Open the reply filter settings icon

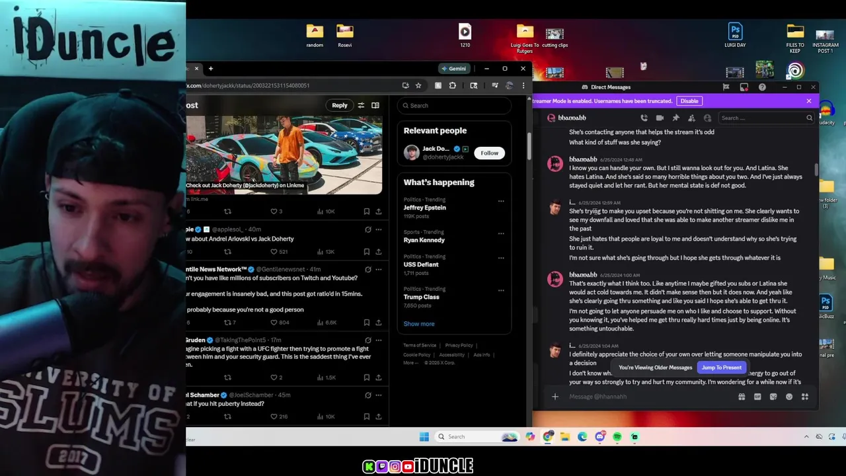361,105
